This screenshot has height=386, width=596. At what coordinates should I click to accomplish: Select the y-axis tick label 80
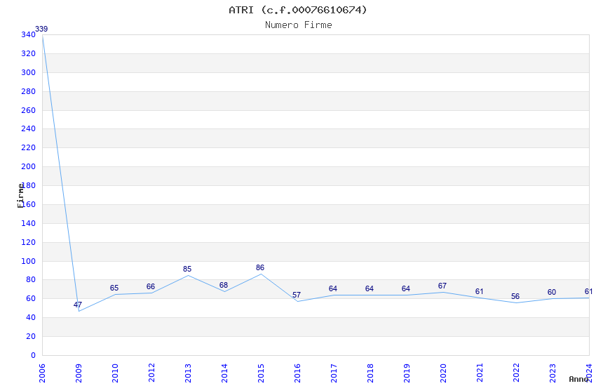click(31, 279)
